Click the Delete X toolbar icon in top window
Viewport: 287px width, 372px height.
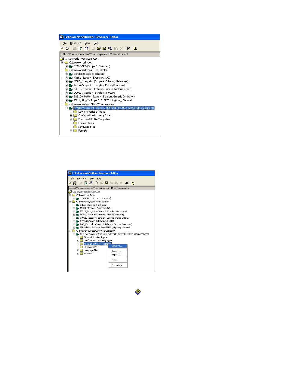[x=122, y=48]
